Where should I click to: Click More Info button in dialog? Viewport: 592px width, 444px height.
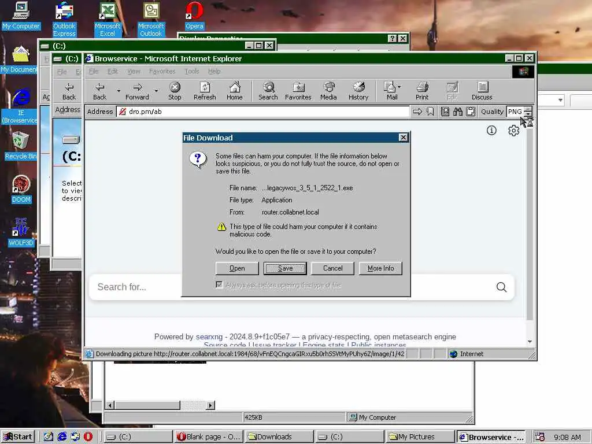tap(380, 268)
